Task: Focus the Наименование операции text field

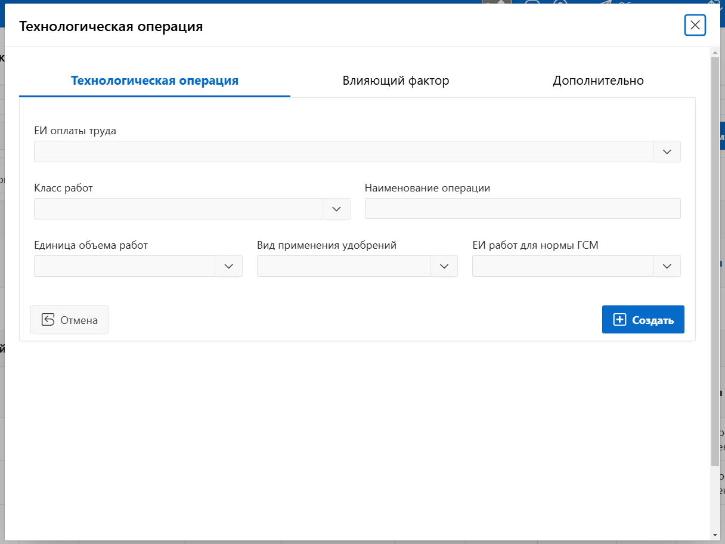Action: [522, 209]
